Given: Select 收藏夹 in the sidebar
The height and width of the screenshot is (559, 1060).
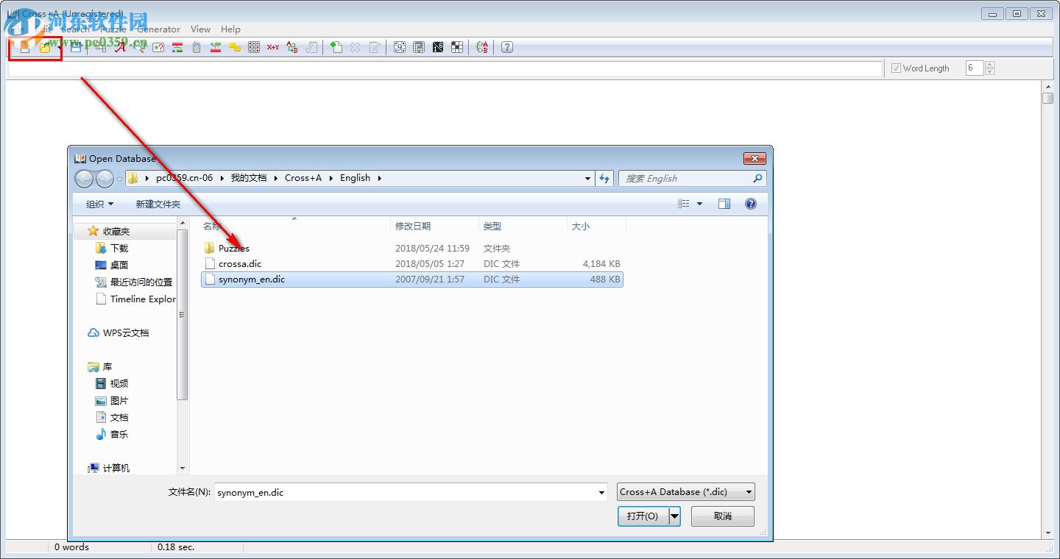Looking at the screenshot, I should 116,231.
